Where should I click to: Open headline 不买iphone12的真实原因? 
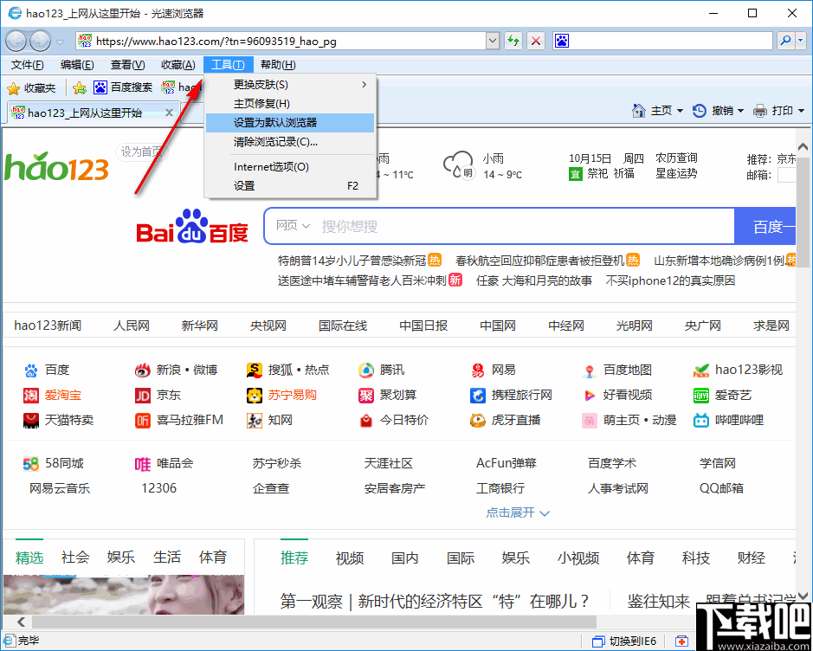(670, 281)
